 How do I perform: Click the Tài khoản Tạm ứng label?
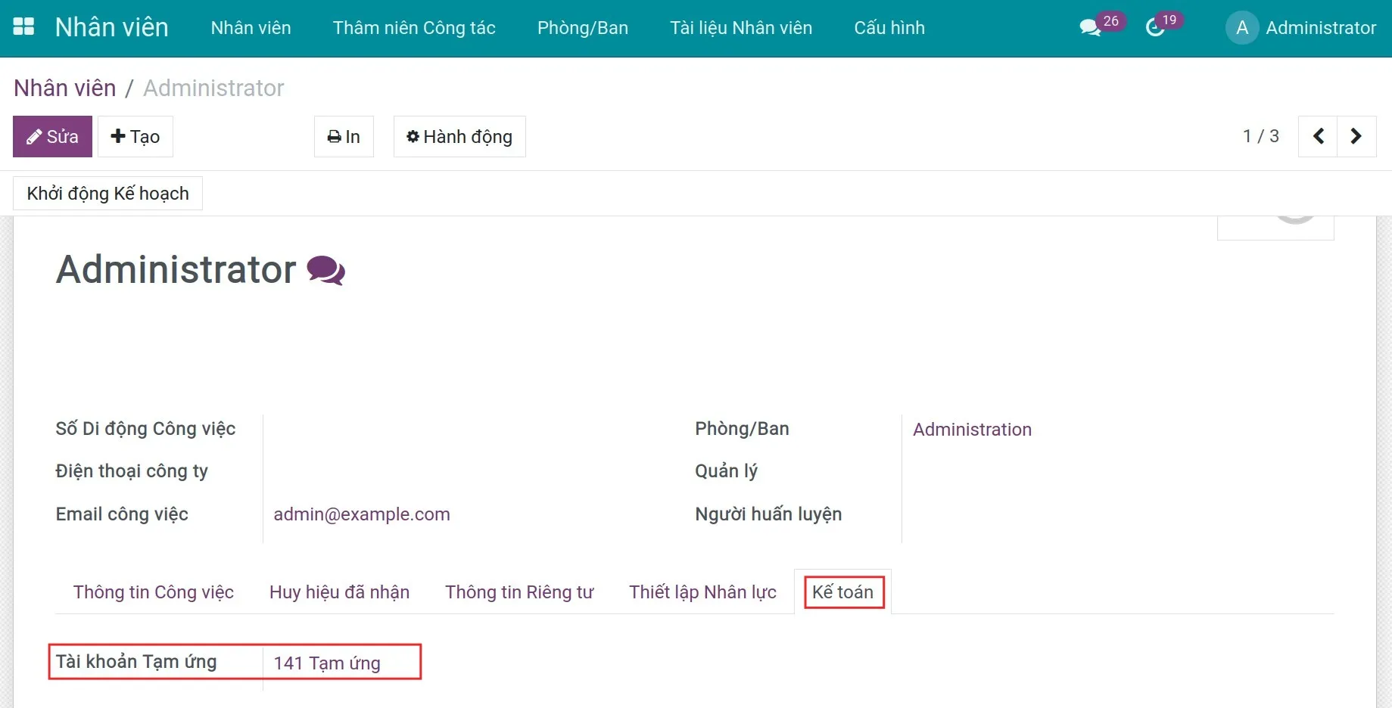point(136,662)
